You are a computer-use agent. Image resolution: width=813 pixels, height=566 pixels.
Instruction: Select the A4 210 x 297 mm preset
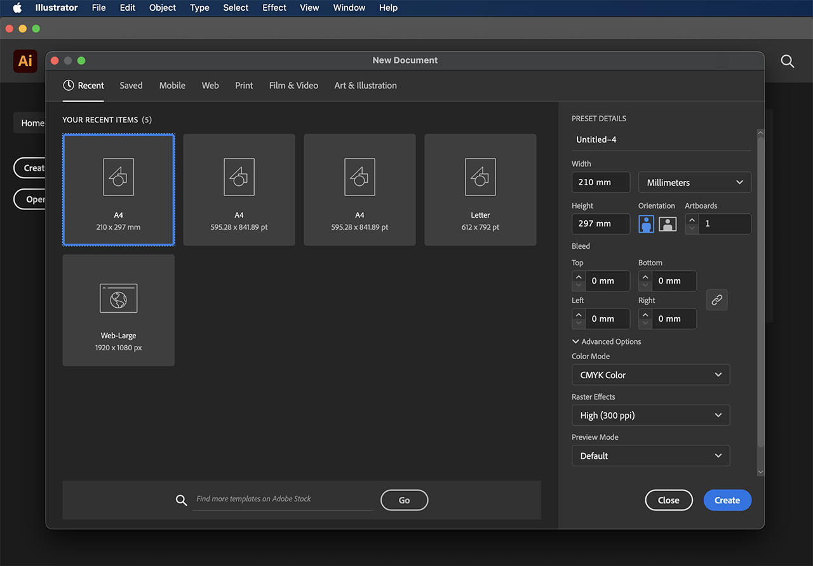(118, 190)
